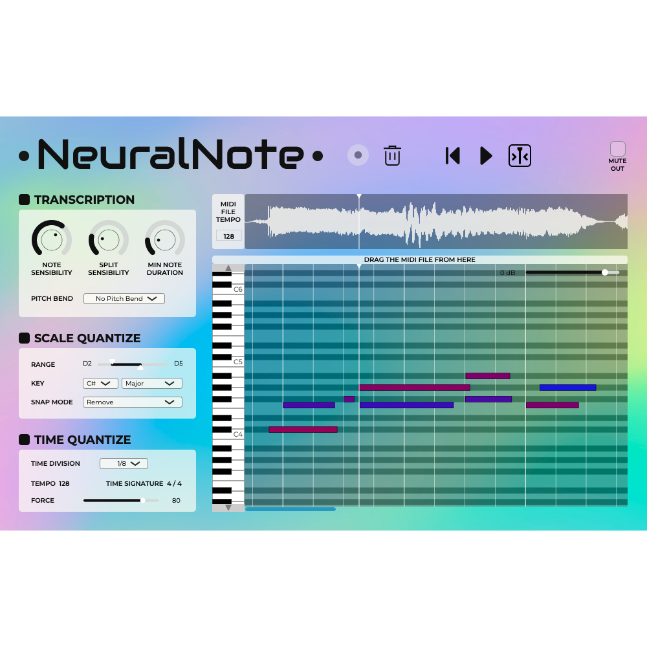Start playback with the play icon

486,155
